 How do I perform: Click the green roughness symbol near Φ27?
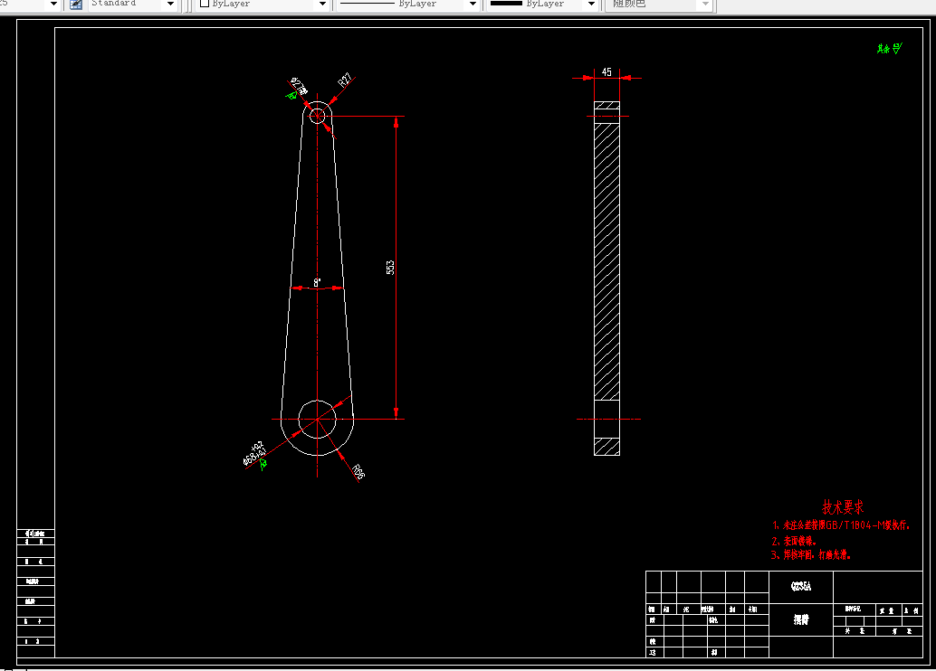[291, 96]
